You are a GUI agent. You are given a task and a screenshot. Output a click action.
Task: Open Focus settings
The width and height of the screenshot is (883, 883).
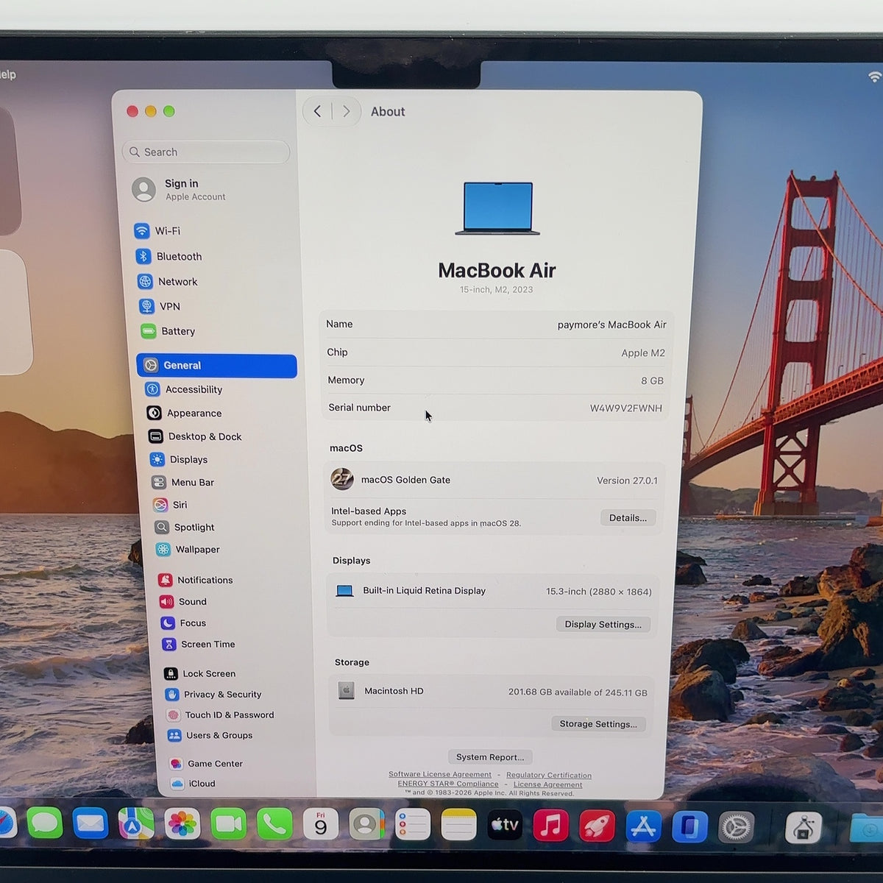point(183,623)
